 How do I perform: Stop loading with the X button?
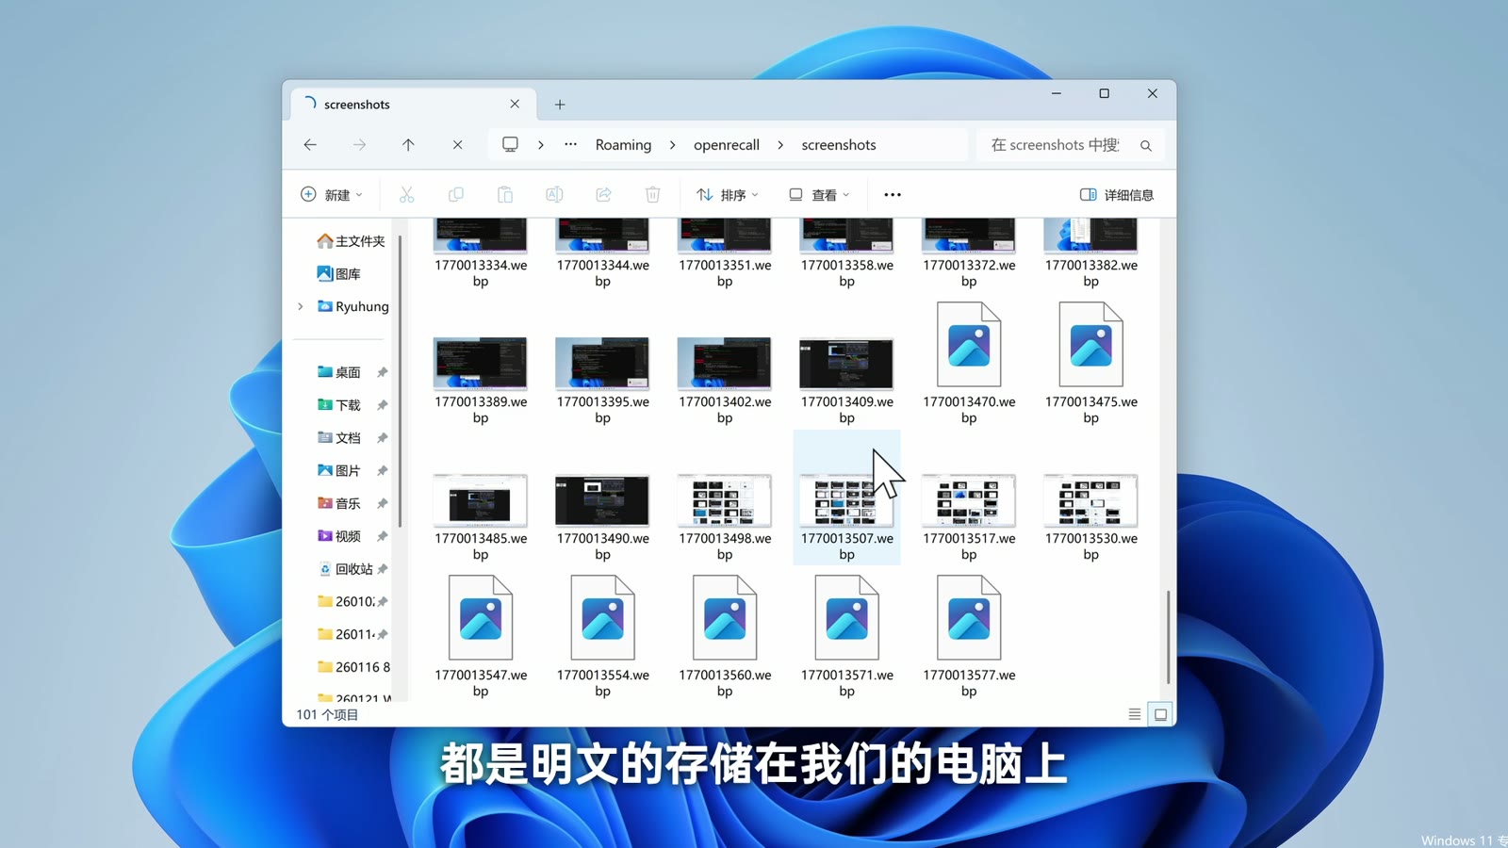click(457, 145)
